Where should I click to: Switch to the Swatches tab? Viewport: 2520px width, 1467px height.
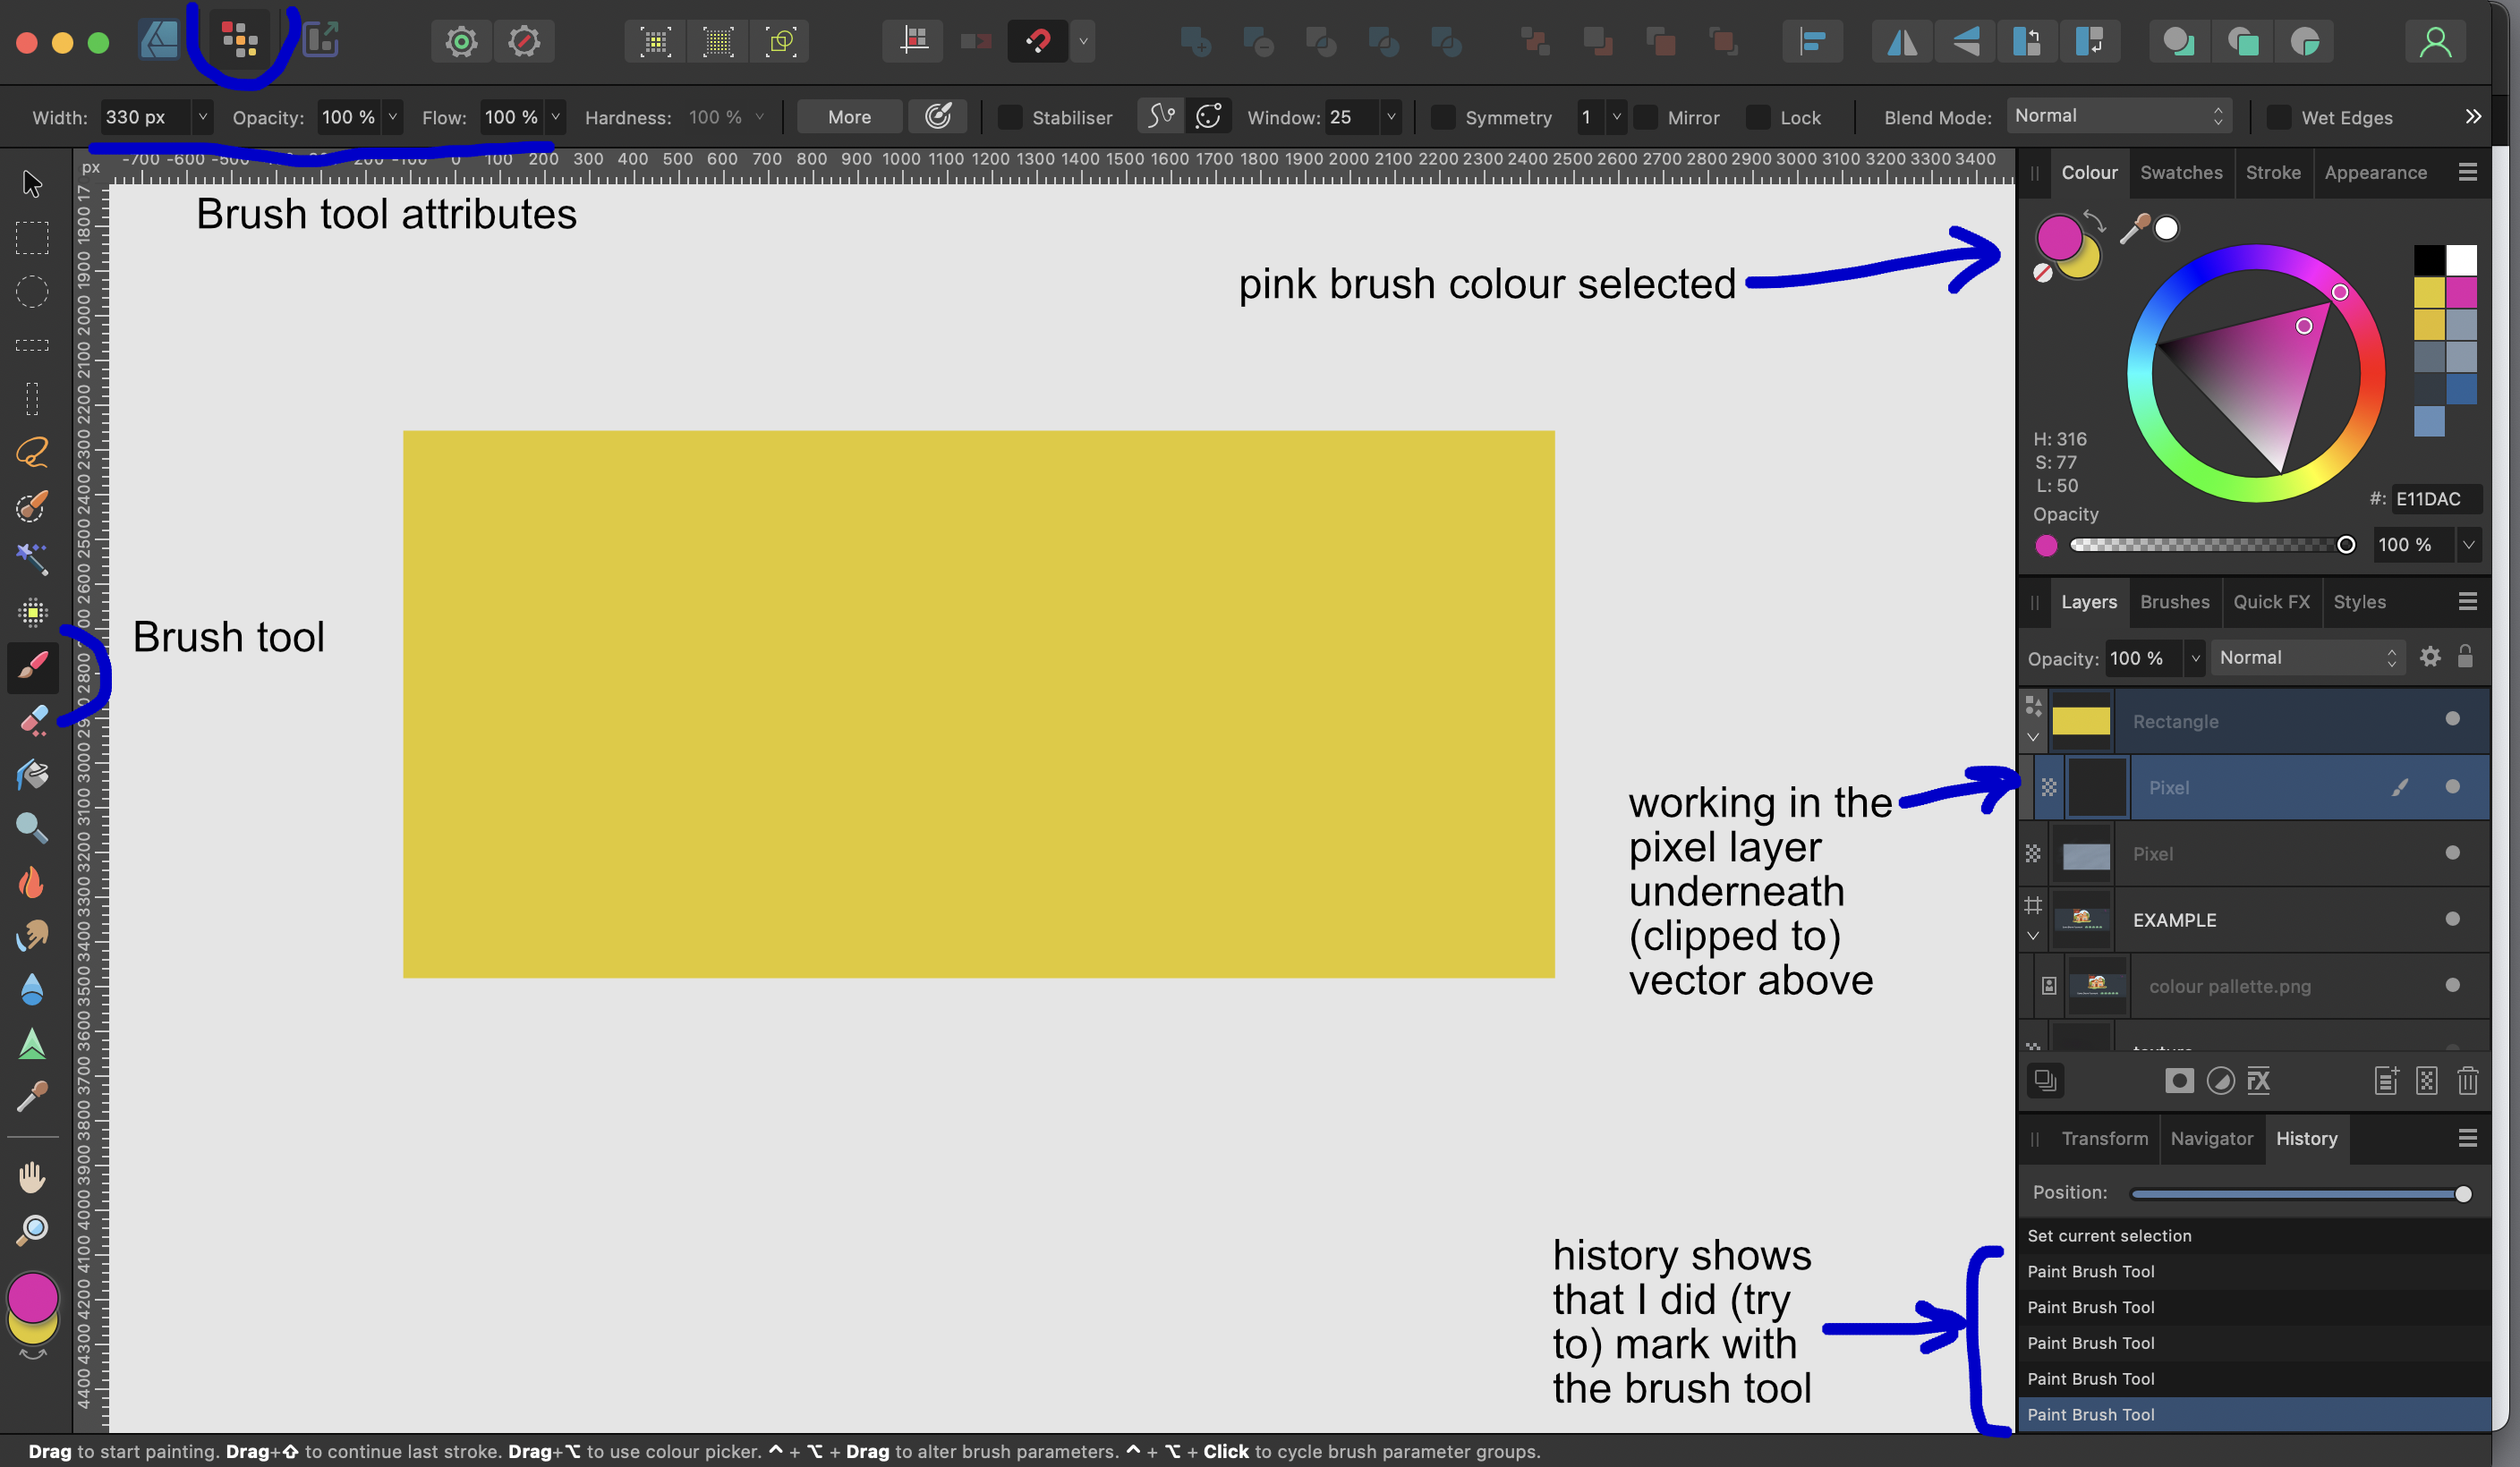tap(2181, 173)
